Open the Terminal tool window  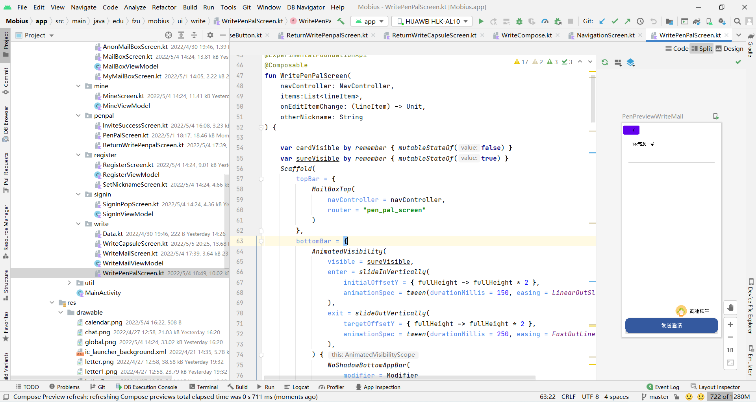[x=204, y=387]
